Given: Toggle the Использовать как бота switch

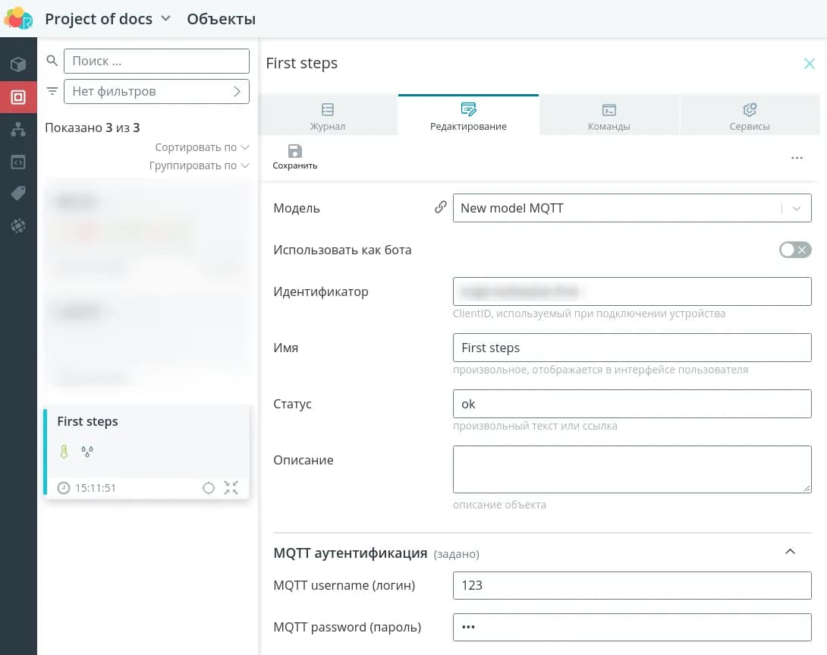Looking at the screenshot, I should click(x=794, y=250).
